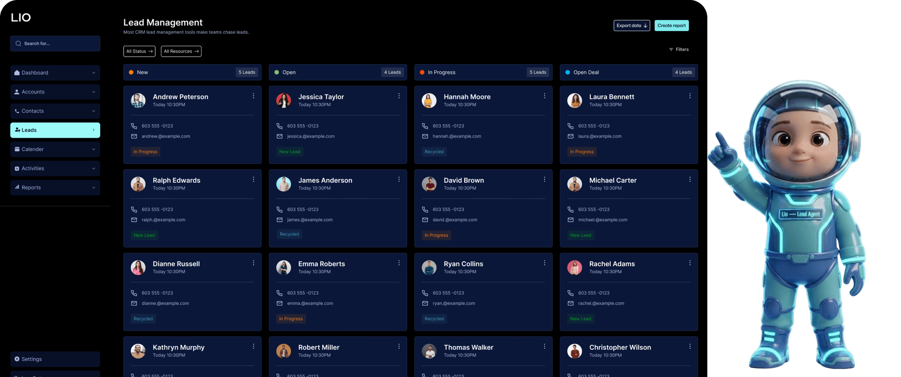Click the In Progress column header
Screen dimensions: 901x377
coord(483,72)
